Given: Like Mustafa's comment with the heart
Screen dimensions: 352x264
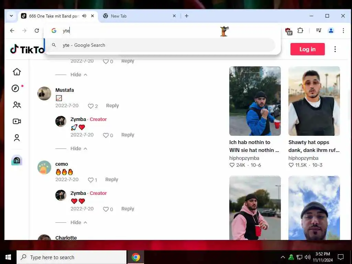Looking at the screenshot, I should (90, 106).
